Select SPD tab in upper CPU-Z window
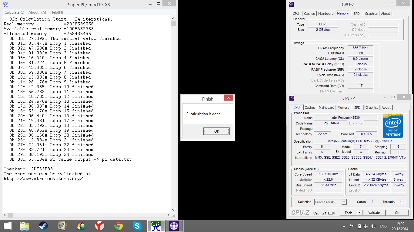This screenshot has width=414, height=232. [x=357, y=14]
